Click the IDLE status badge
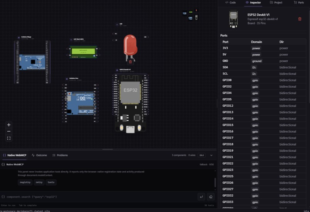 point(202,155)
